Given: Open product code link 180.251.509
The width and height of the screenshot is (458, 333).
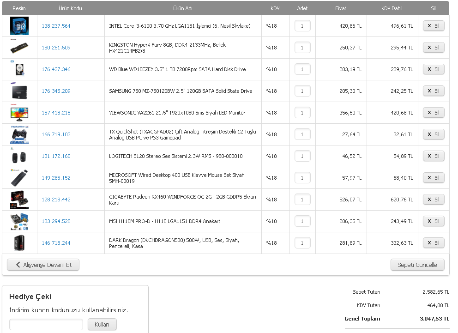Looking at the screenshot, I should [x=56, y=47].
